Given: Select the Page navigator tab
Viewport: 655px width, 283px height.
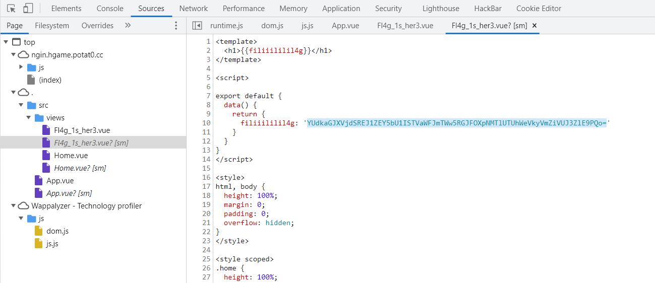Looking at the screenshot, I should point(15,26).
